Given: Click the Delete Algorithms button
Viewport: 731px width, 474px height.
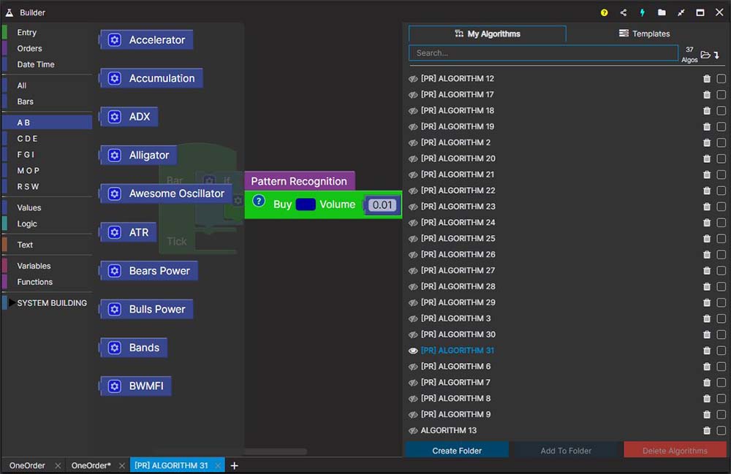Looking at the screenshot, I should point(674,451).
